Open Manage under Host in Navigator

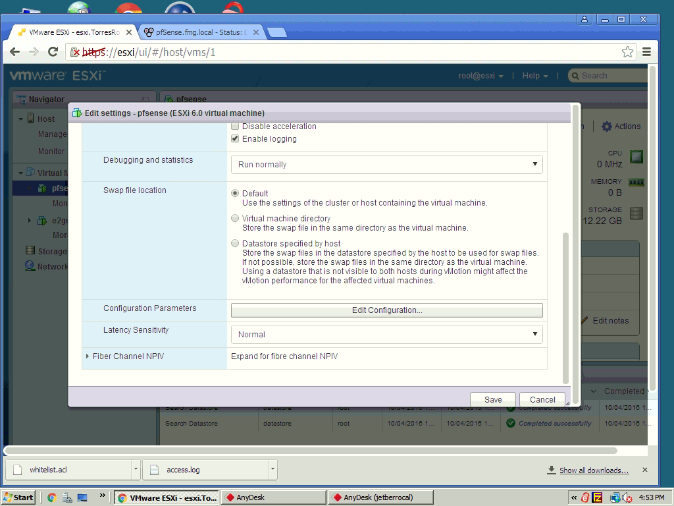(53, 134)
